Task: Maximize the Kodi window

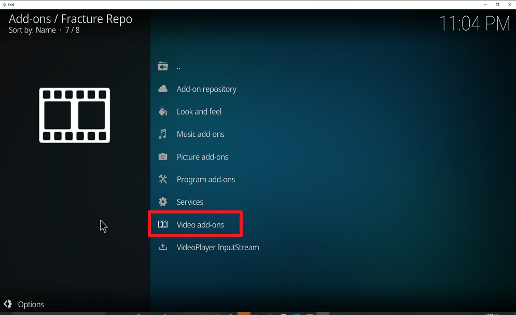Action: click(497, 5)
